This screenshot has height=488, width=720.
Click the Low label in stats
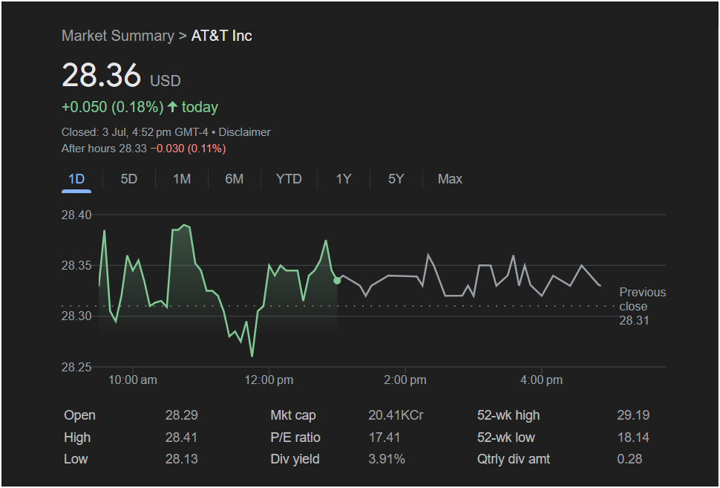pos(76,459)
